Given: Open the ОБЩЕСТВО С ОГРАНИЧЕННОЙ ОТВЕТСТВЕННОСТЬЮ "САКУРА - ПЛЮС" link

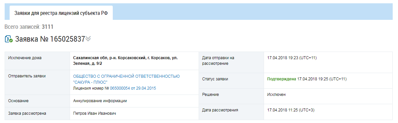Looking at the screenshot, I should [124, 79].
